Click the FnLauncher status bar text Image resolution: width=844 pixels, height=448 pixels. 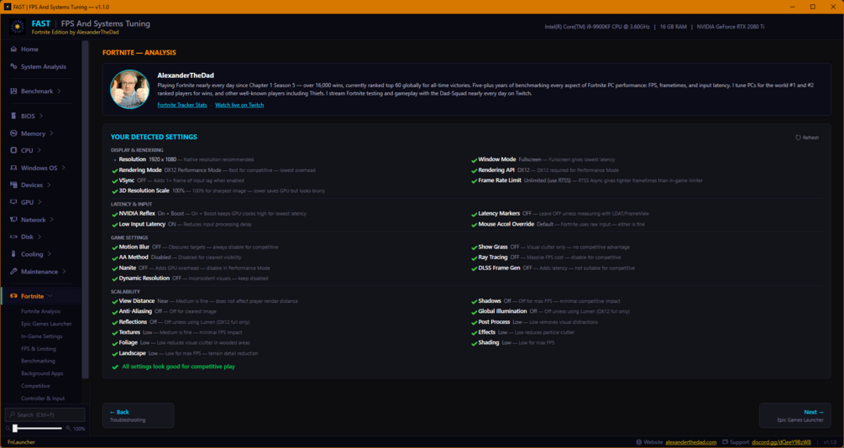[x=21, y=442]
